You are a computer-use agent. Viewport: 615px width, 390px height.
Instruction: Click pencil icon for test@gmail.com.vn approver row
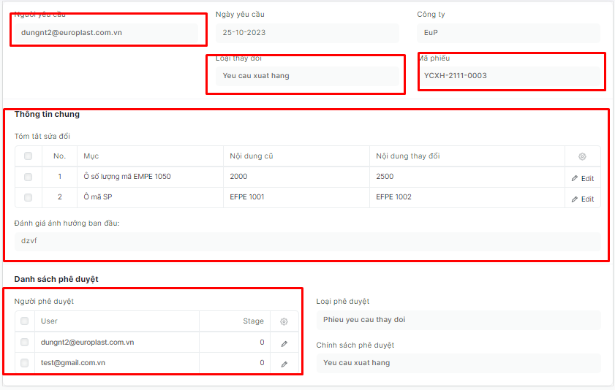tap(284, 363)
